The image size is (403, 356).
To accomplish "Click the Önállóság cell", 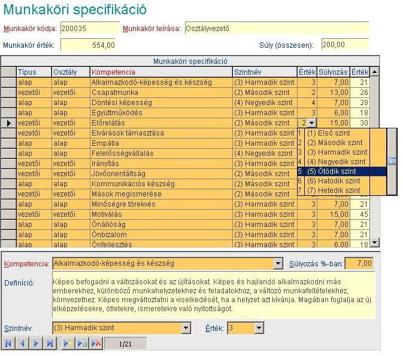I will pyautogui.click(x=161, y=225).
